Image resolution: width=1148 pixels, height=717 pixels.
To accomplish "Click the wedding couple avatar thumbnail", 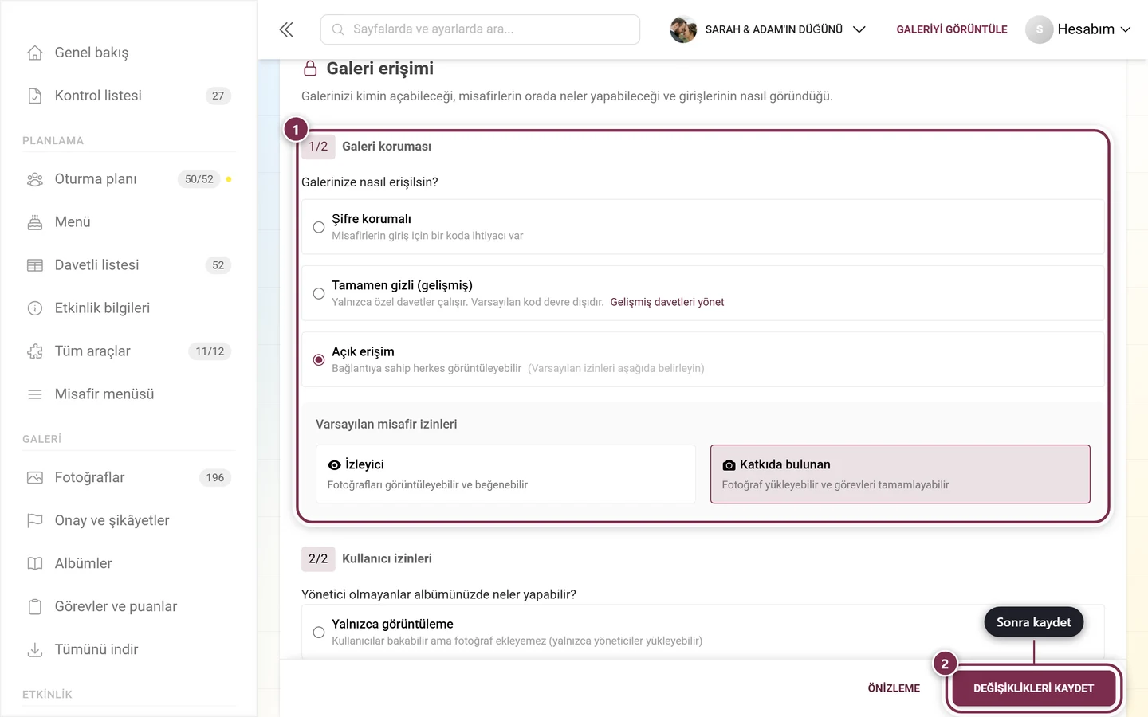I will 683,29.
